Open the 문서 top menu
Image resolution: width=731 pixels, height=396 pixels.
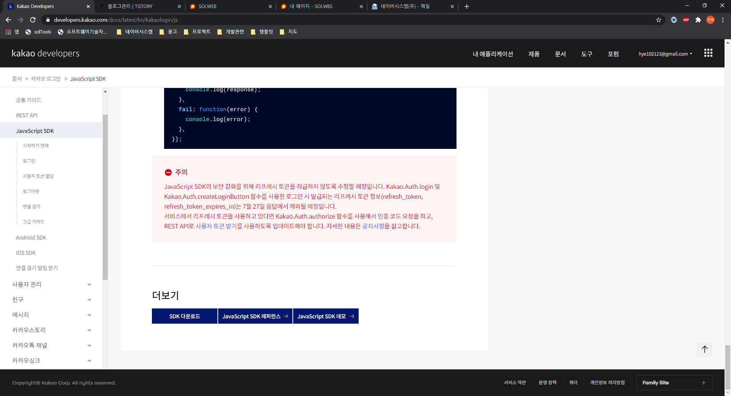(560, 54)
